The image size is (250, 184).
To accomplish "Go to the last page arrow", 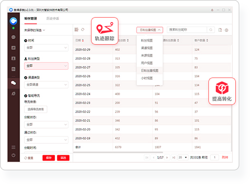I will (174, 158).
